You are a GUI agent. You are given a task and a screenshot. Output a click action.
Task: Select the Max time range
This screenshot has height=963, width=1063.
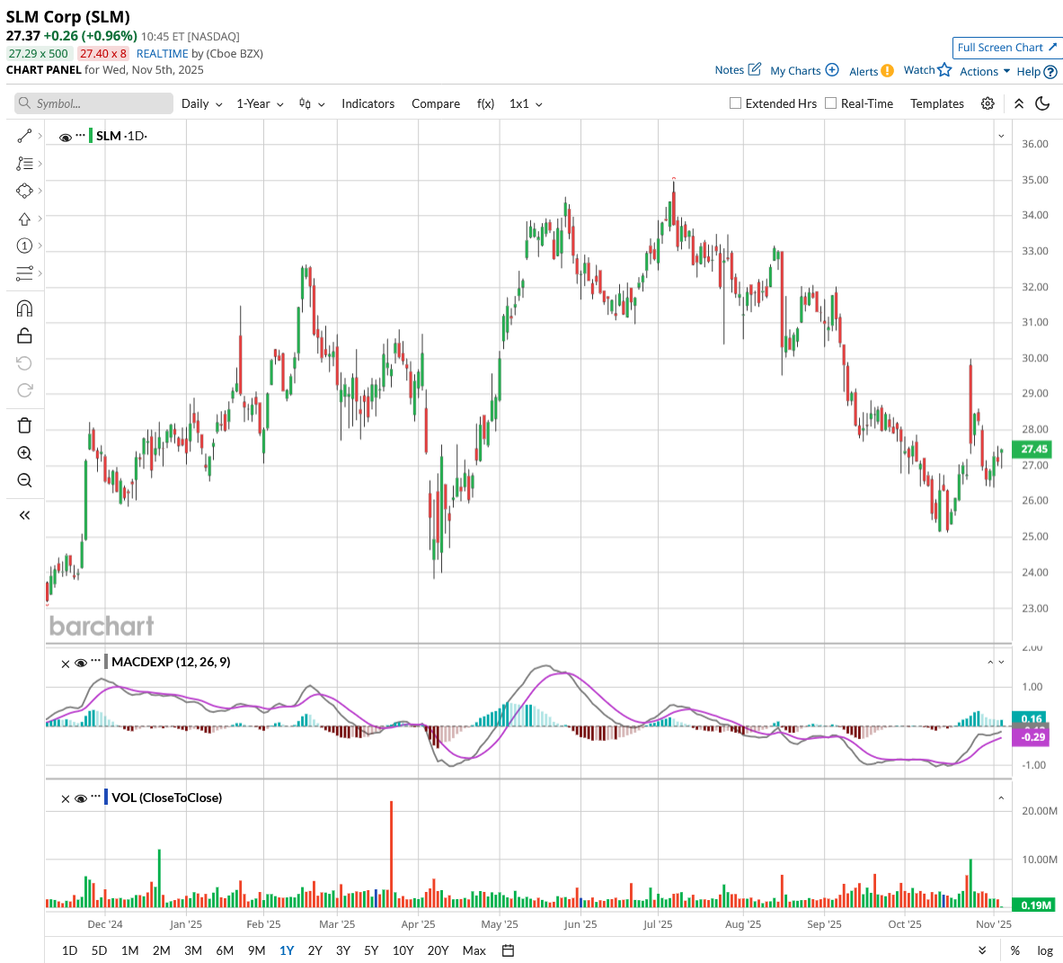[474, 950]
